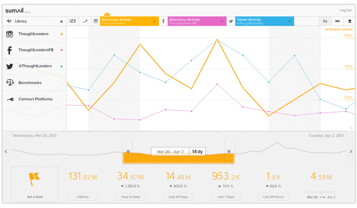Select the Last 24 Hours button
Screen dimensions: 357x208
point(274,197)
